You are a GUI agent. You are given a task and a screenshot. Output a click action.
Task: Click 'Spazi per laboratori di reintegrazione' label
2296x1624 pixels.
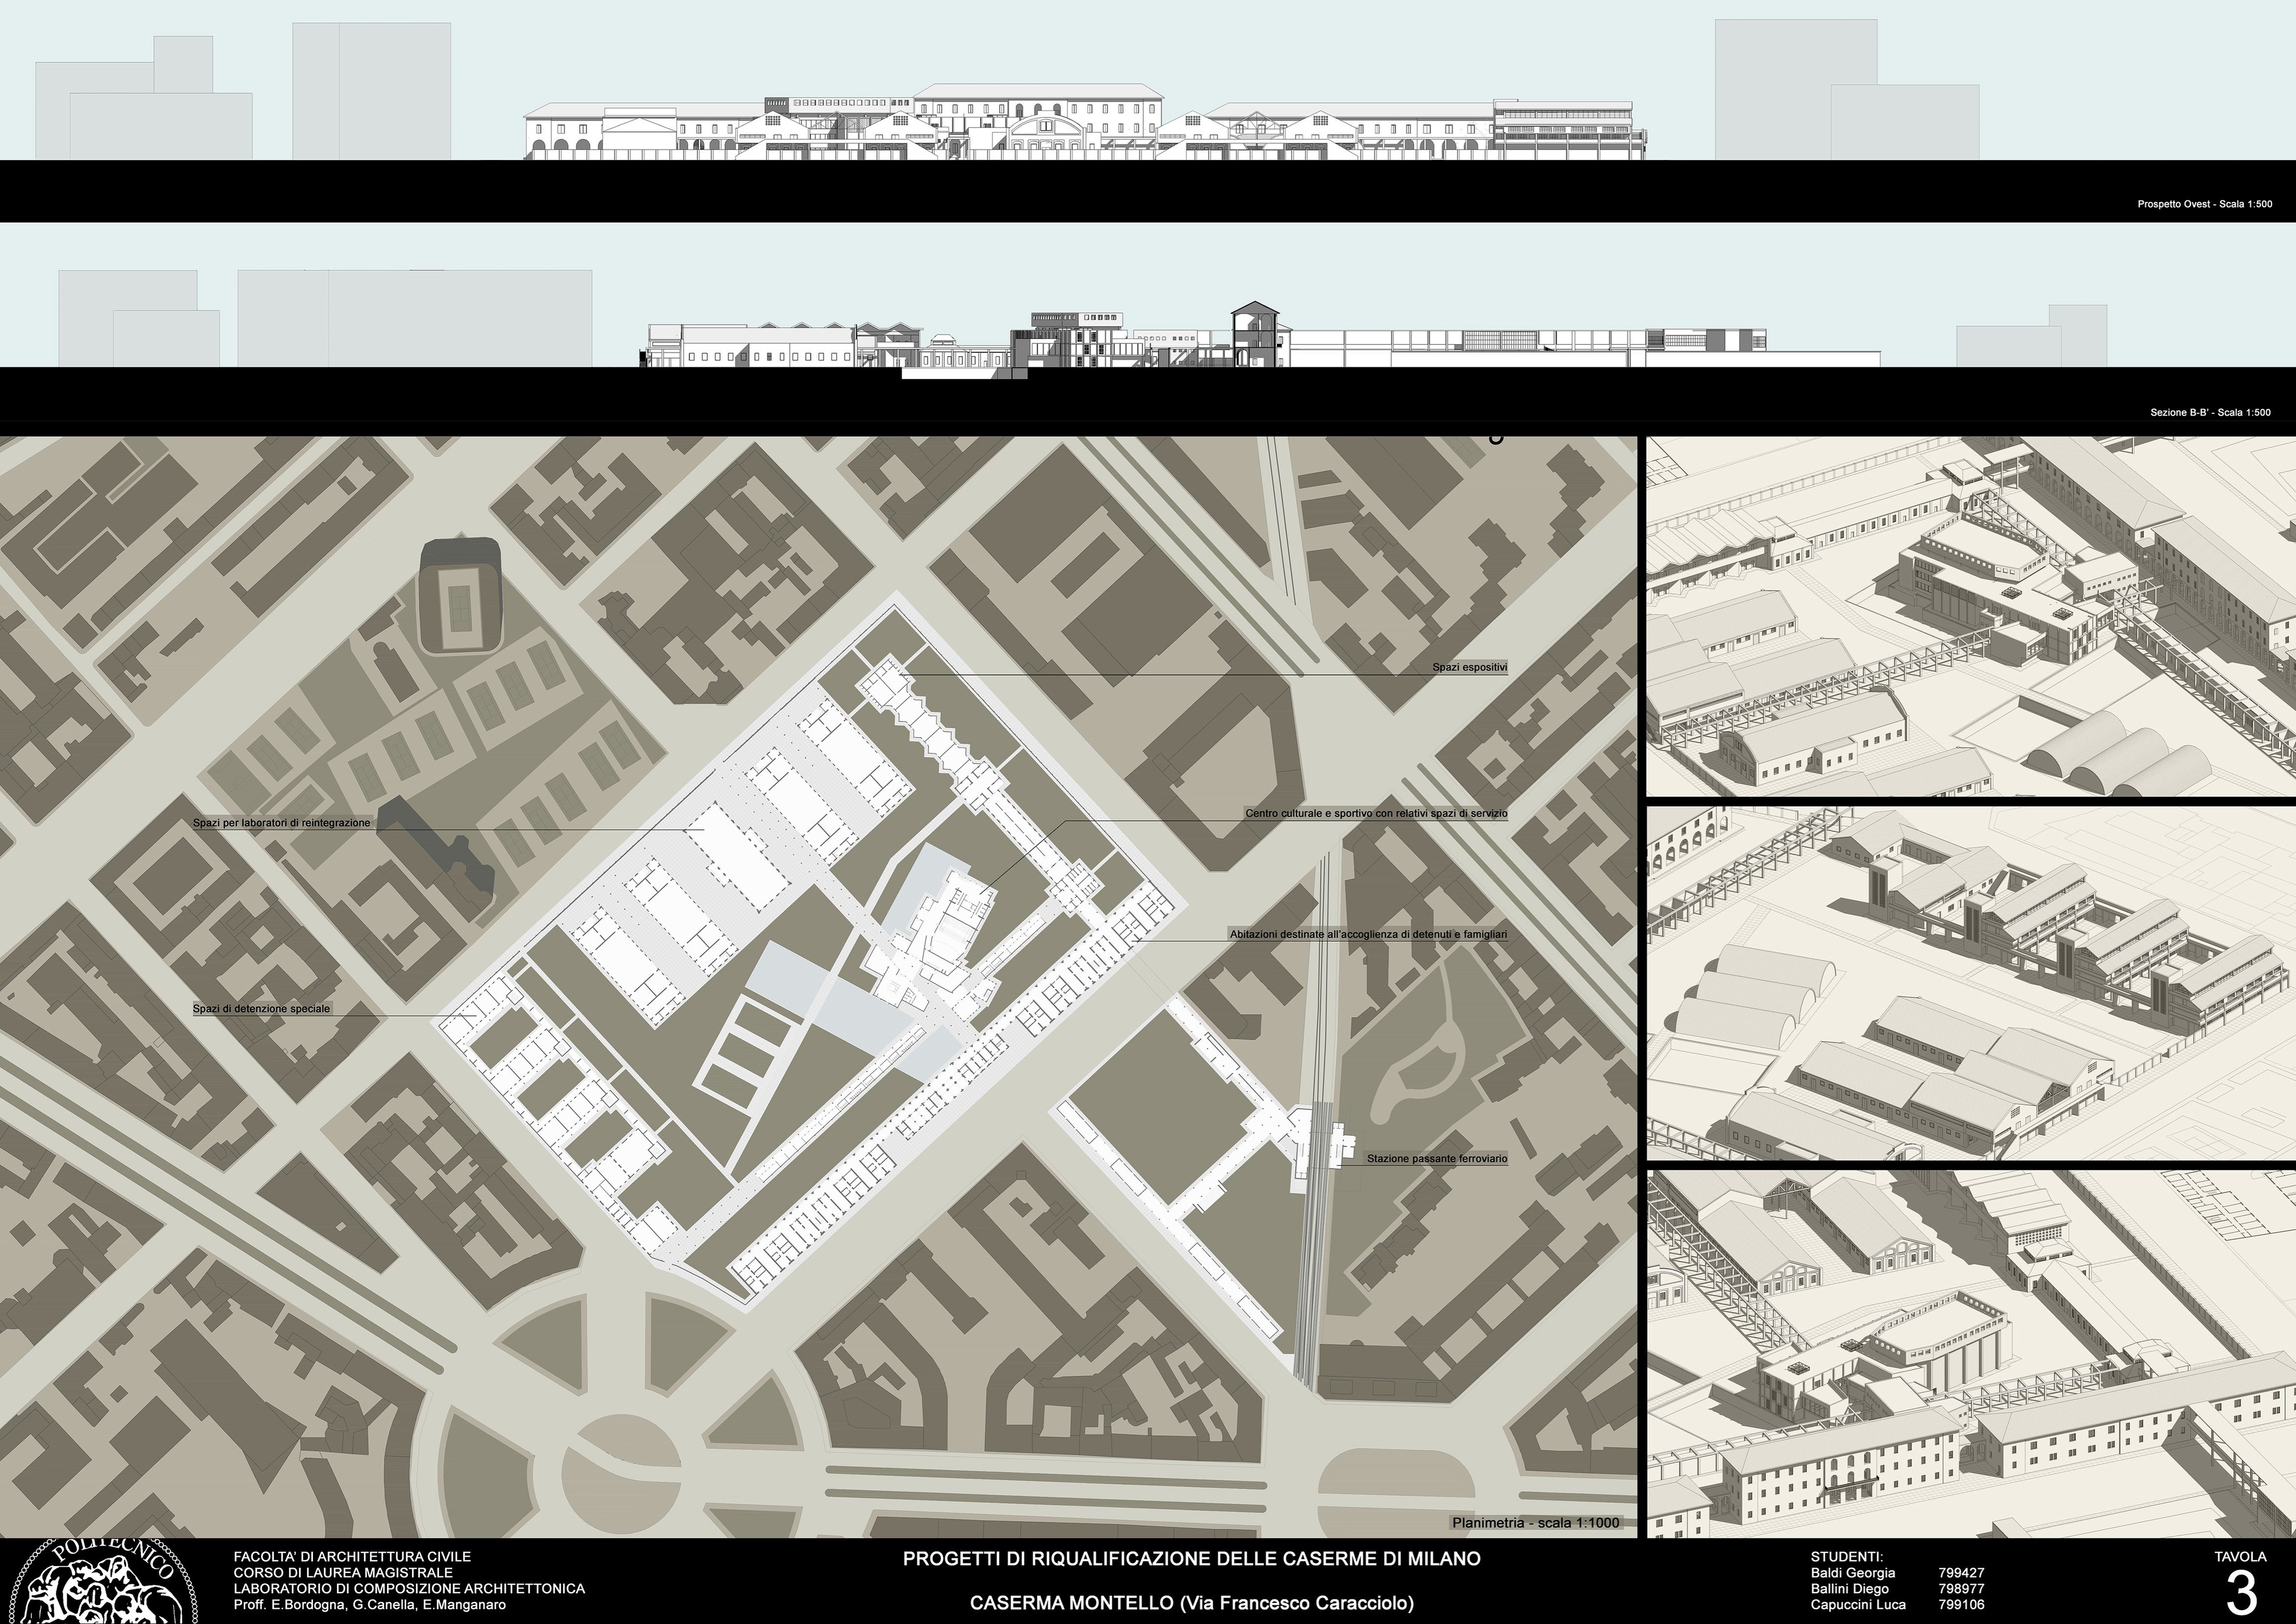(282, 823)
